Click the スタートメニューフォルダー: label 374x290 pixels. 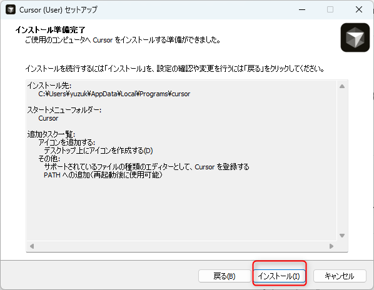point(64,110)
